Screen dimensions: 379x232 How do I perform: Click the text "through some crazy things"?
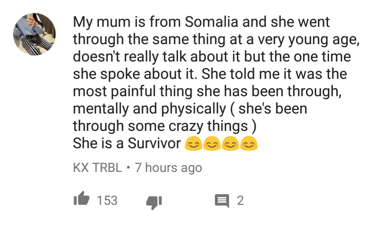point(160,126)
